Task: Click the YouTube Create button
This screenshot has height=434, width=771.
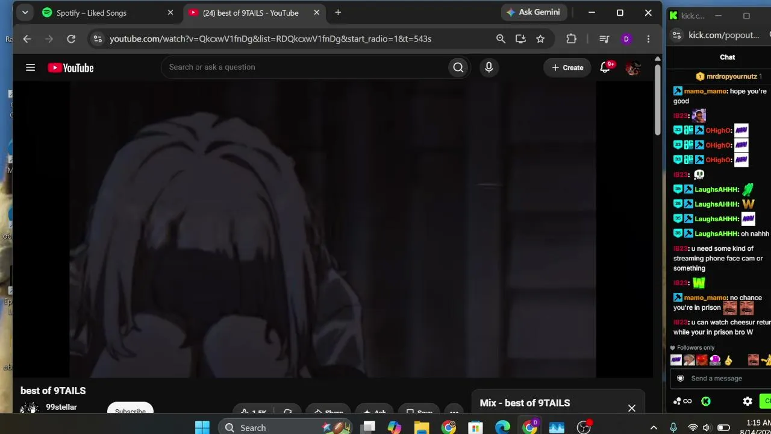Action: (x=567, y=68)
